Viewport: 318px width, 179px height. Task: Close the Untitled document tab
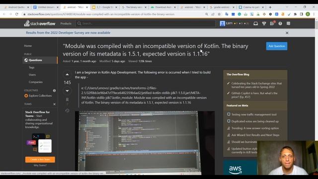pos(58,7)
